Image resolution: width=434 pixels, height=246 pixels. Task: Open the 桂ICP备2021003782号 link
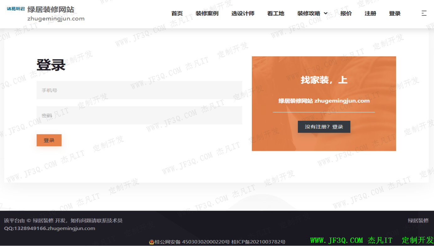pos(258,242)
